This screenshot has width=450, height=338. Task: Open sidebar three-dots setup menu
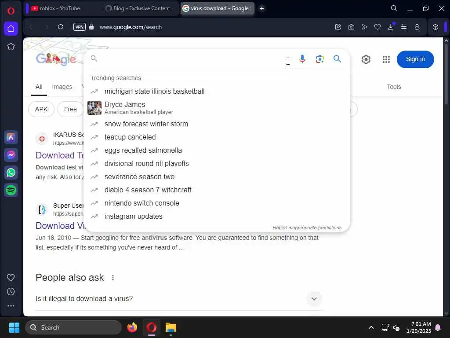[x=11, y=306]
